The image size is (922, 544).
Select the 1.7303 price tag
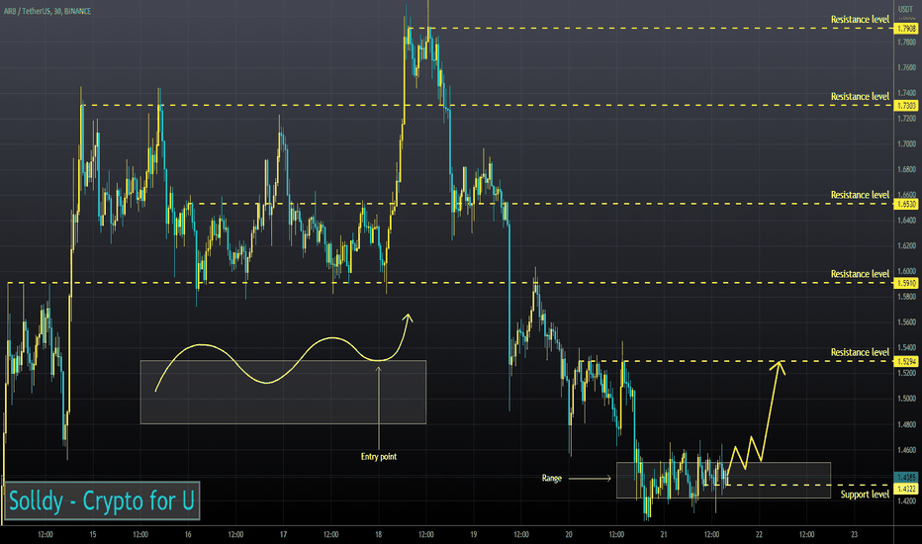click(906, 105)
